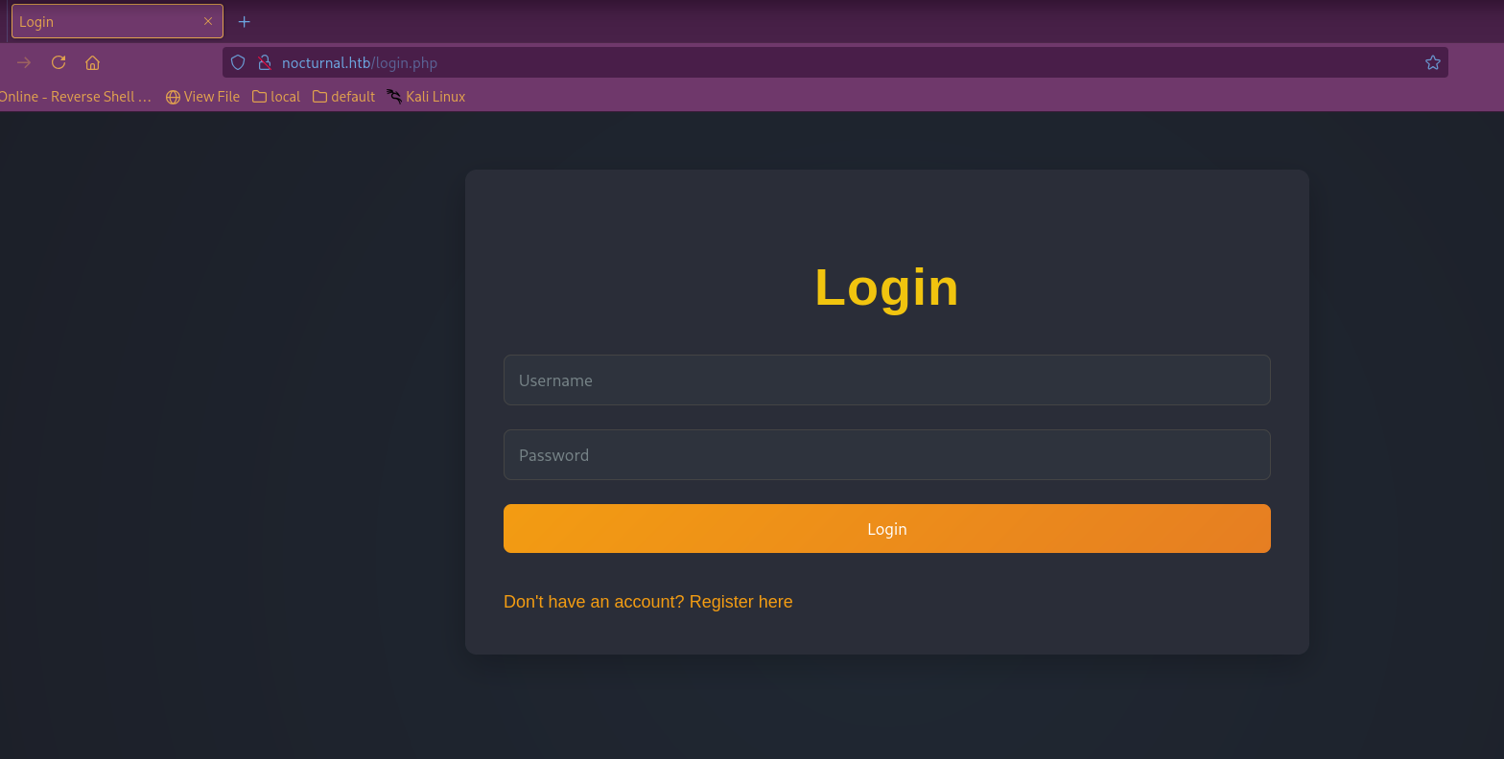
Task: Bookmark this page with the star icon
Action: pos(1432,62)
